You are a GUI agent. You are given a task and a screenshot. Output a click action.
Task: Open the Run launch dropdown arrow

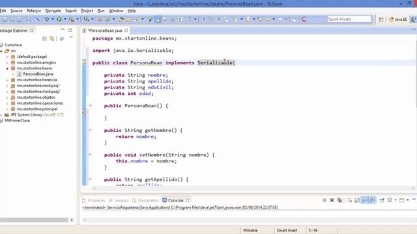point(65,19)
